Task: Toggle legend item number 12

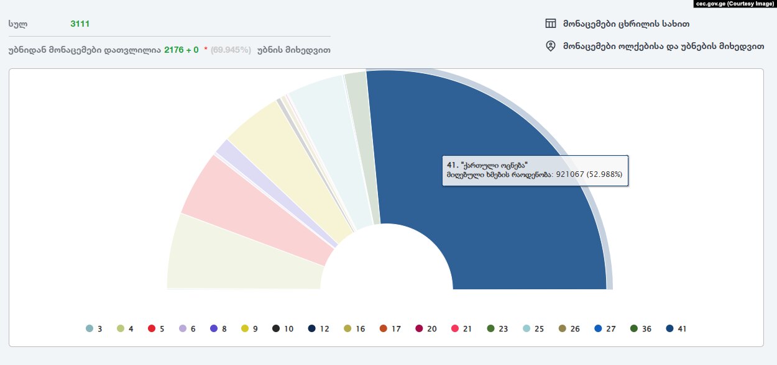Action: [x=318, y=329]
